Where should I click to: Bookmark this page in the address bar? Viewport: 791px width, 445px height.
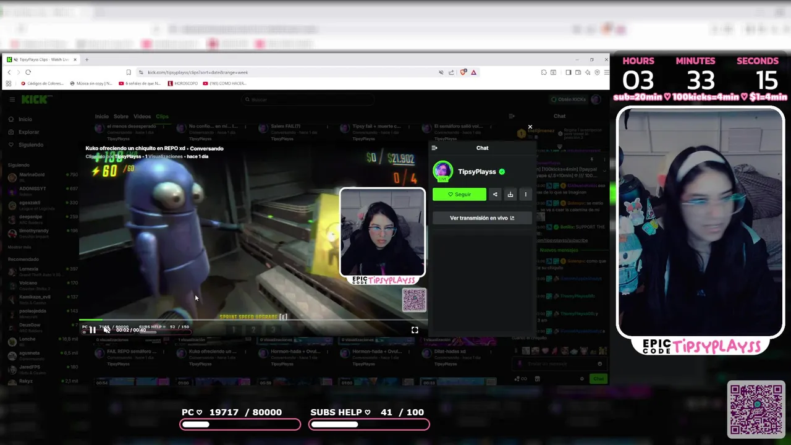click(129, 72)
